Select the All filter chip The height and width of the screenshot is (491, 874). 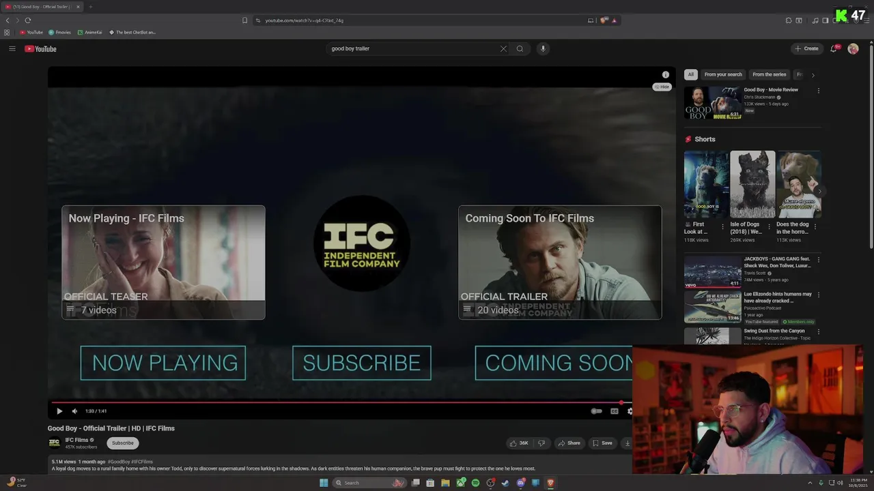(x=691, y=74)
